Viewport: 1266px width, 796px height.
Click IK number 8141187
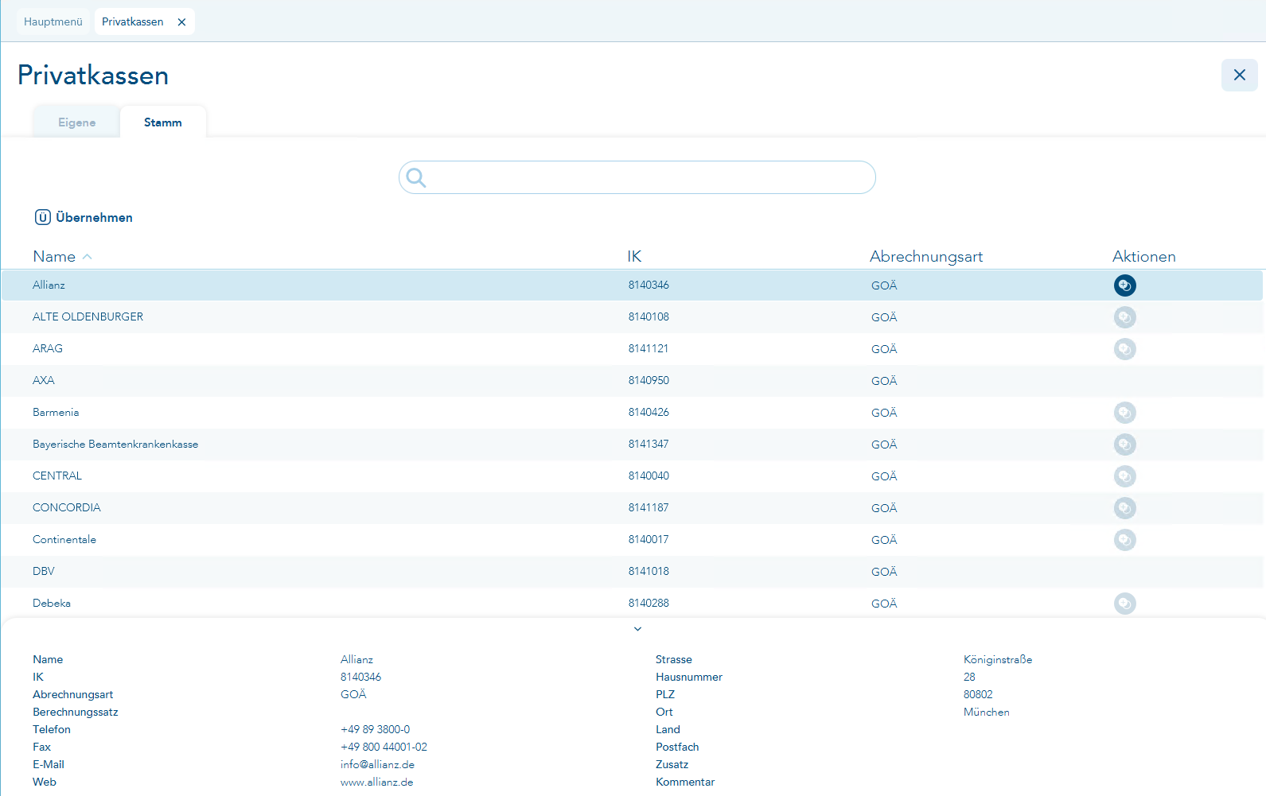[649, 507]
